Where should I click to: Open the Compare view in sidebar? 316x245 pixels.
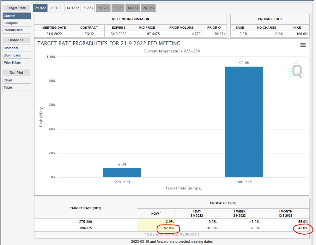pyautogui.click(x=17, y=23)
